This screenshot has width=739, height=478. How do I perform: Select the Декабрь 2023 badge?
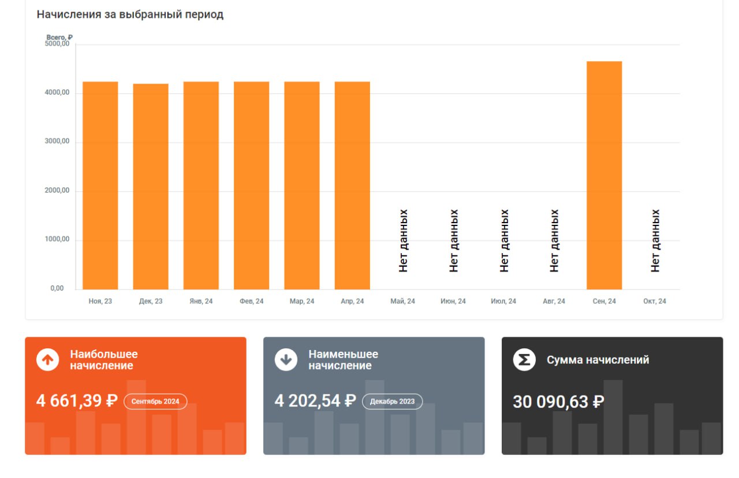click(x=392, y=401)
